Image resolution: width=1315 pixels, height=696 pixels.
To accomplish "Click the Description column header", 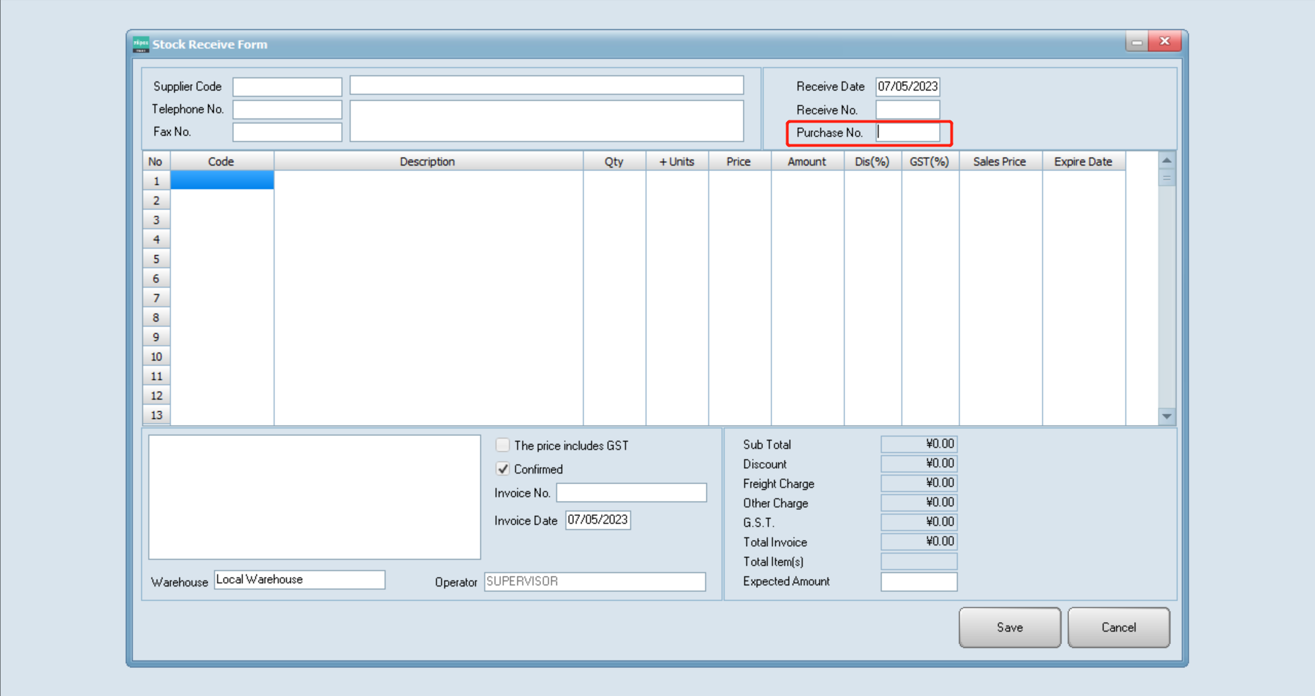I will click(427, 161).
